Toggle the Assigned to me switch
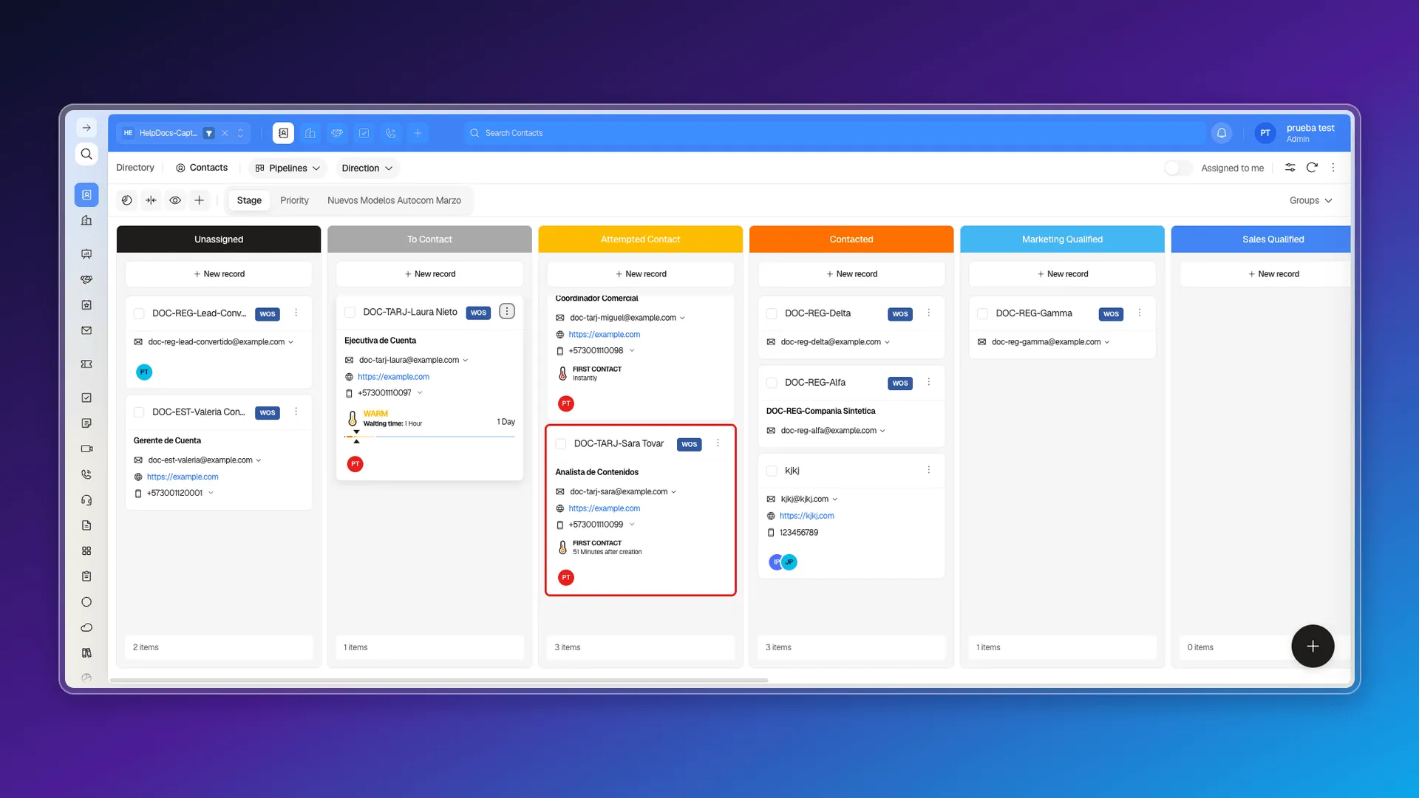The height and width of the screenshot is (798, 1419). (1178, 168)
